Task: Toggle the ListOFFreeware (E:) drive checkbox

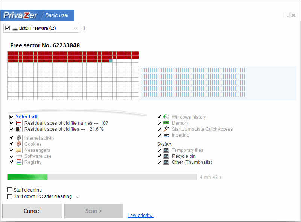Action: coord(7,28)
